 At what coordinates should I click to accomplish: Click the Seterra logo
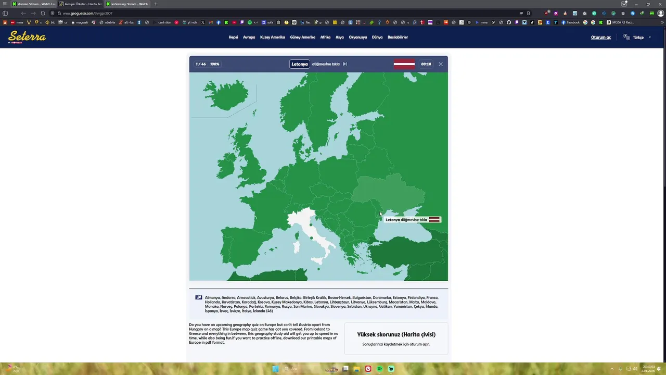point(27,37)
